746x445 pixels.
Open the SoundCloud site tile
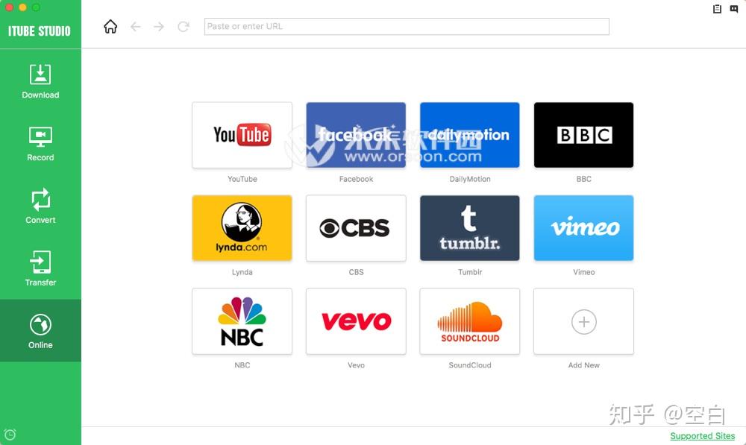[469, 321]
